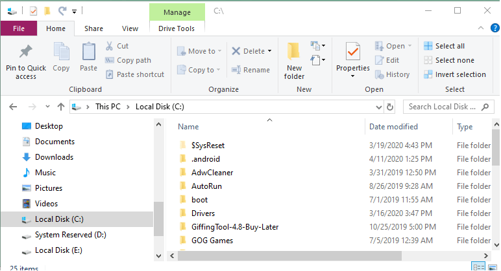Expand address bar previous locations dropdown
This screenshot has width=501, height=271.
coord(378,107)
